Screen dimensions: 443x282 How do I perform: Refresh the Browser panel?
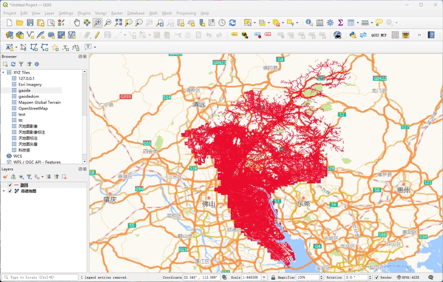(x=13, y=64)
